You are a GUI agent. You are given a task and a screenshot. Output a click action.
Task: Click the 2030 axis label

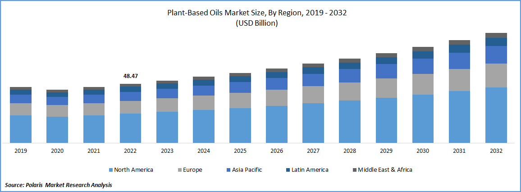coord(423,151)
